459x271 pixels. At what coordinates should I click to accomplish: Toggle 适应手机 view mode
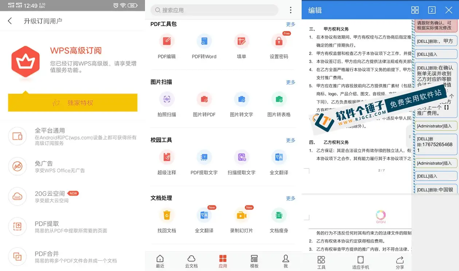[x=360, y=262]
